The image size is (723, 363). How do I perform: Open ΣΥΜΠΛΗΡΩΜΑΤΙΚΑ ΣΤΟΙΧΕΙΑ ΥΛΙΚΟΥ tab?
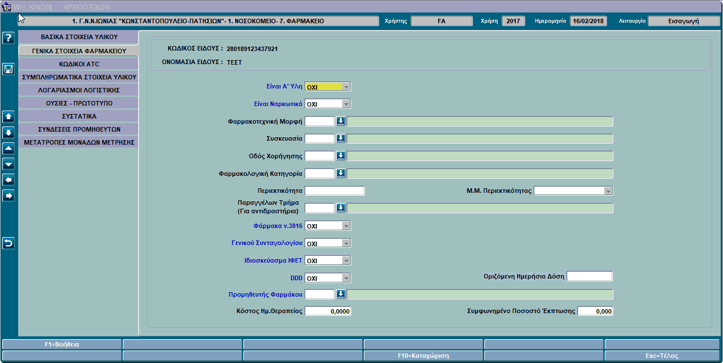point(78,77)
